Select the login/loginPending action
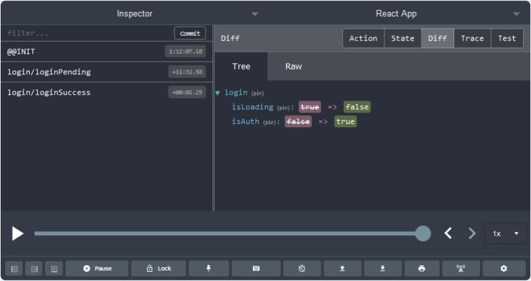531x281 pixels. pyautogui.click(x=107, y=72)
